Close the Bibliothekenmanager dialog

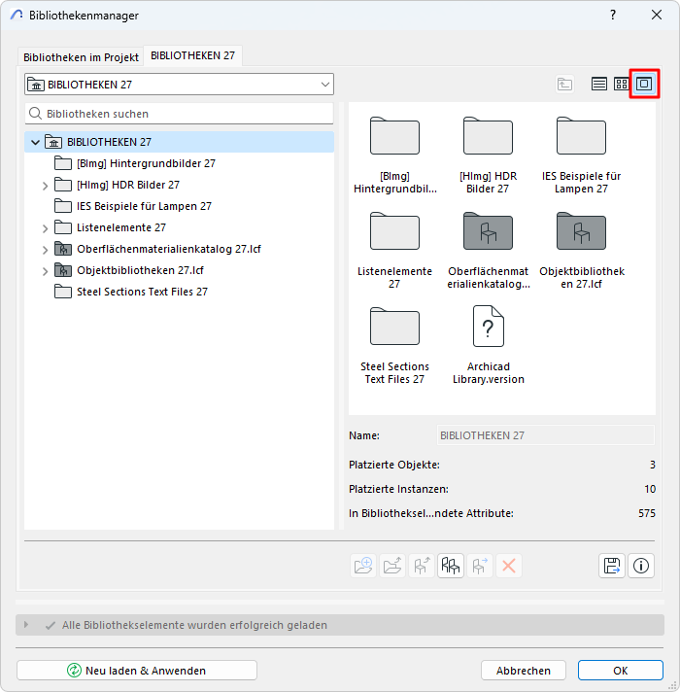click(x=657, y=15)
